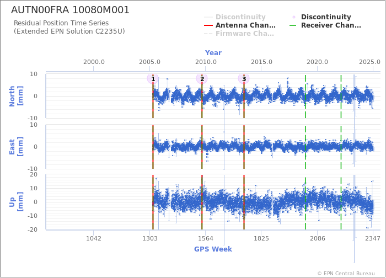Toggle the Antenna Change legend entry
The height and width of the screenshot is (278, 386).
coord(240,25)
